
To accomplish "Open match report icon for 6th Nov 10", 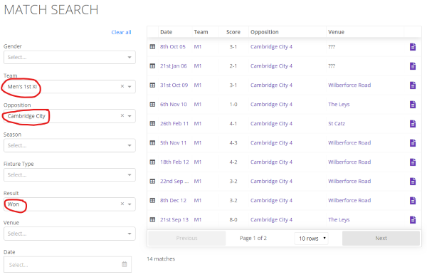I will (413, 104).
